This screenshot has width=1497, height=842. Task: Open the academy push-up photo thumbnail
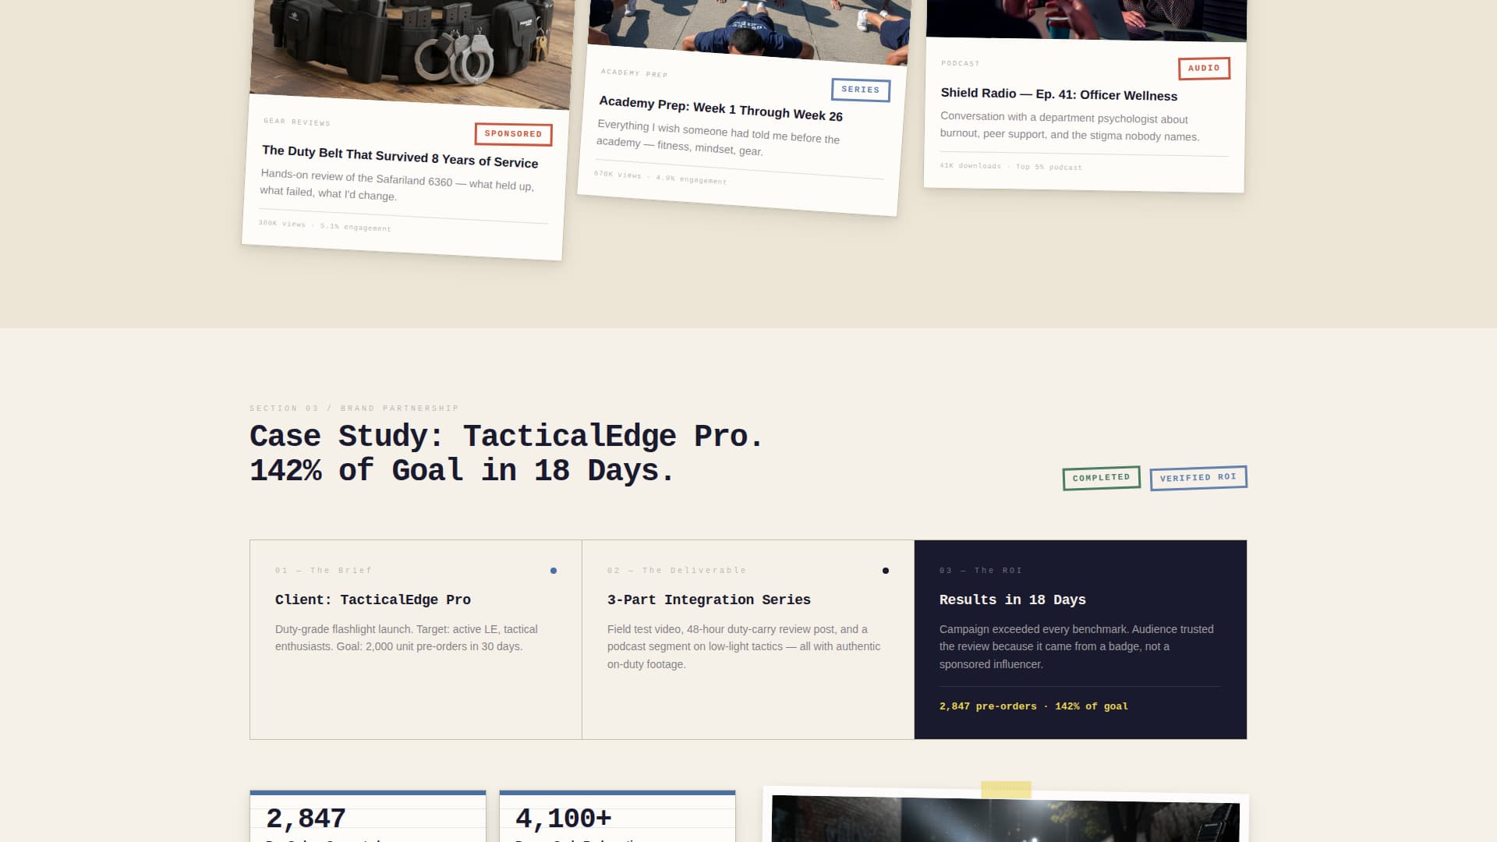[748, 30]
